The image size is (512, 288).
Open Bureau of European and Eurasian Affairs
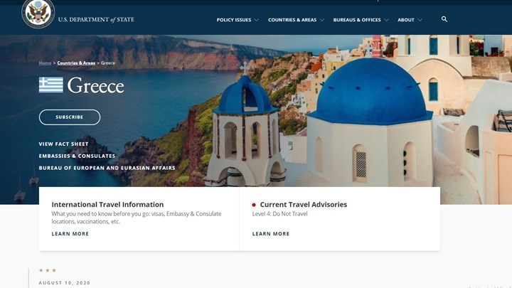tap(107, 168)
